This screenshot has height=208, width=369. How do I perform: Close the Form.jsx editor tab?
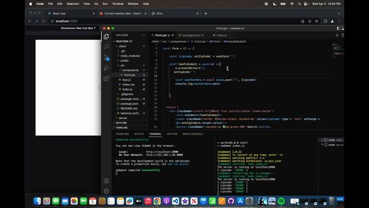point(172,35)
